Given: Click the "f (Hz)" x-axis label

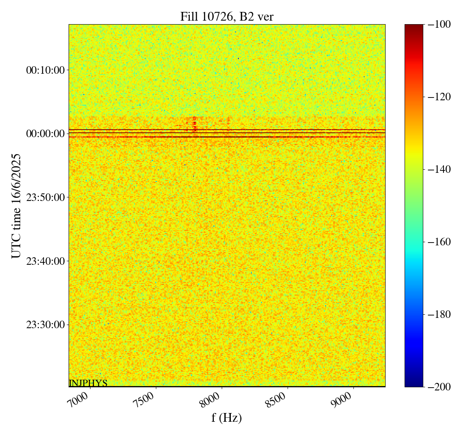Looking at the screenshot, I should (226, 417).
